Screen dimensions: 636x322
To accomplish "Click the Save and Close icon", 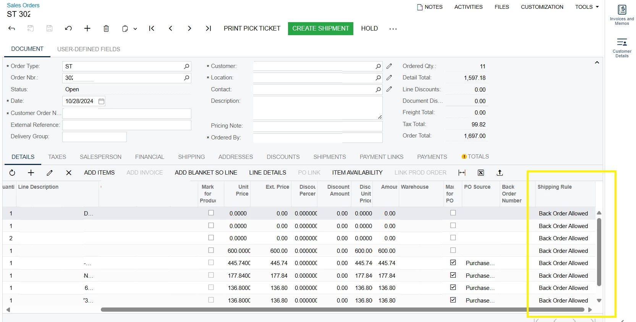I will pos(31,28).
